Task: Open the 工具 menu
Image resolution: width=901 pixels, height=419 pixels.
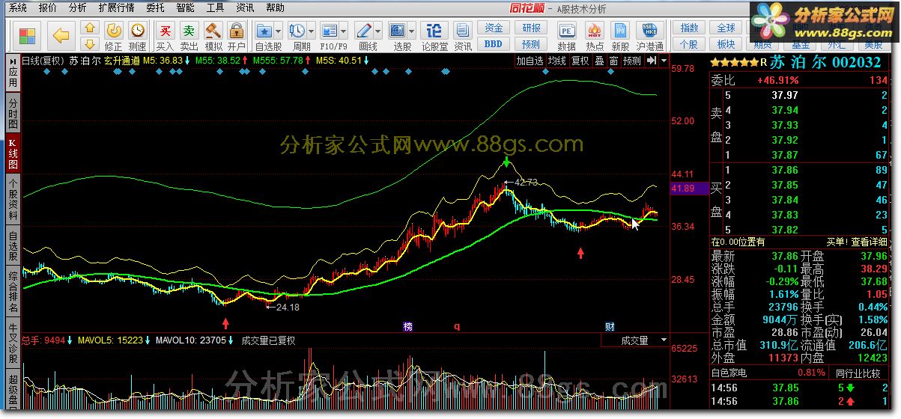Action: [x=215, y=8]
